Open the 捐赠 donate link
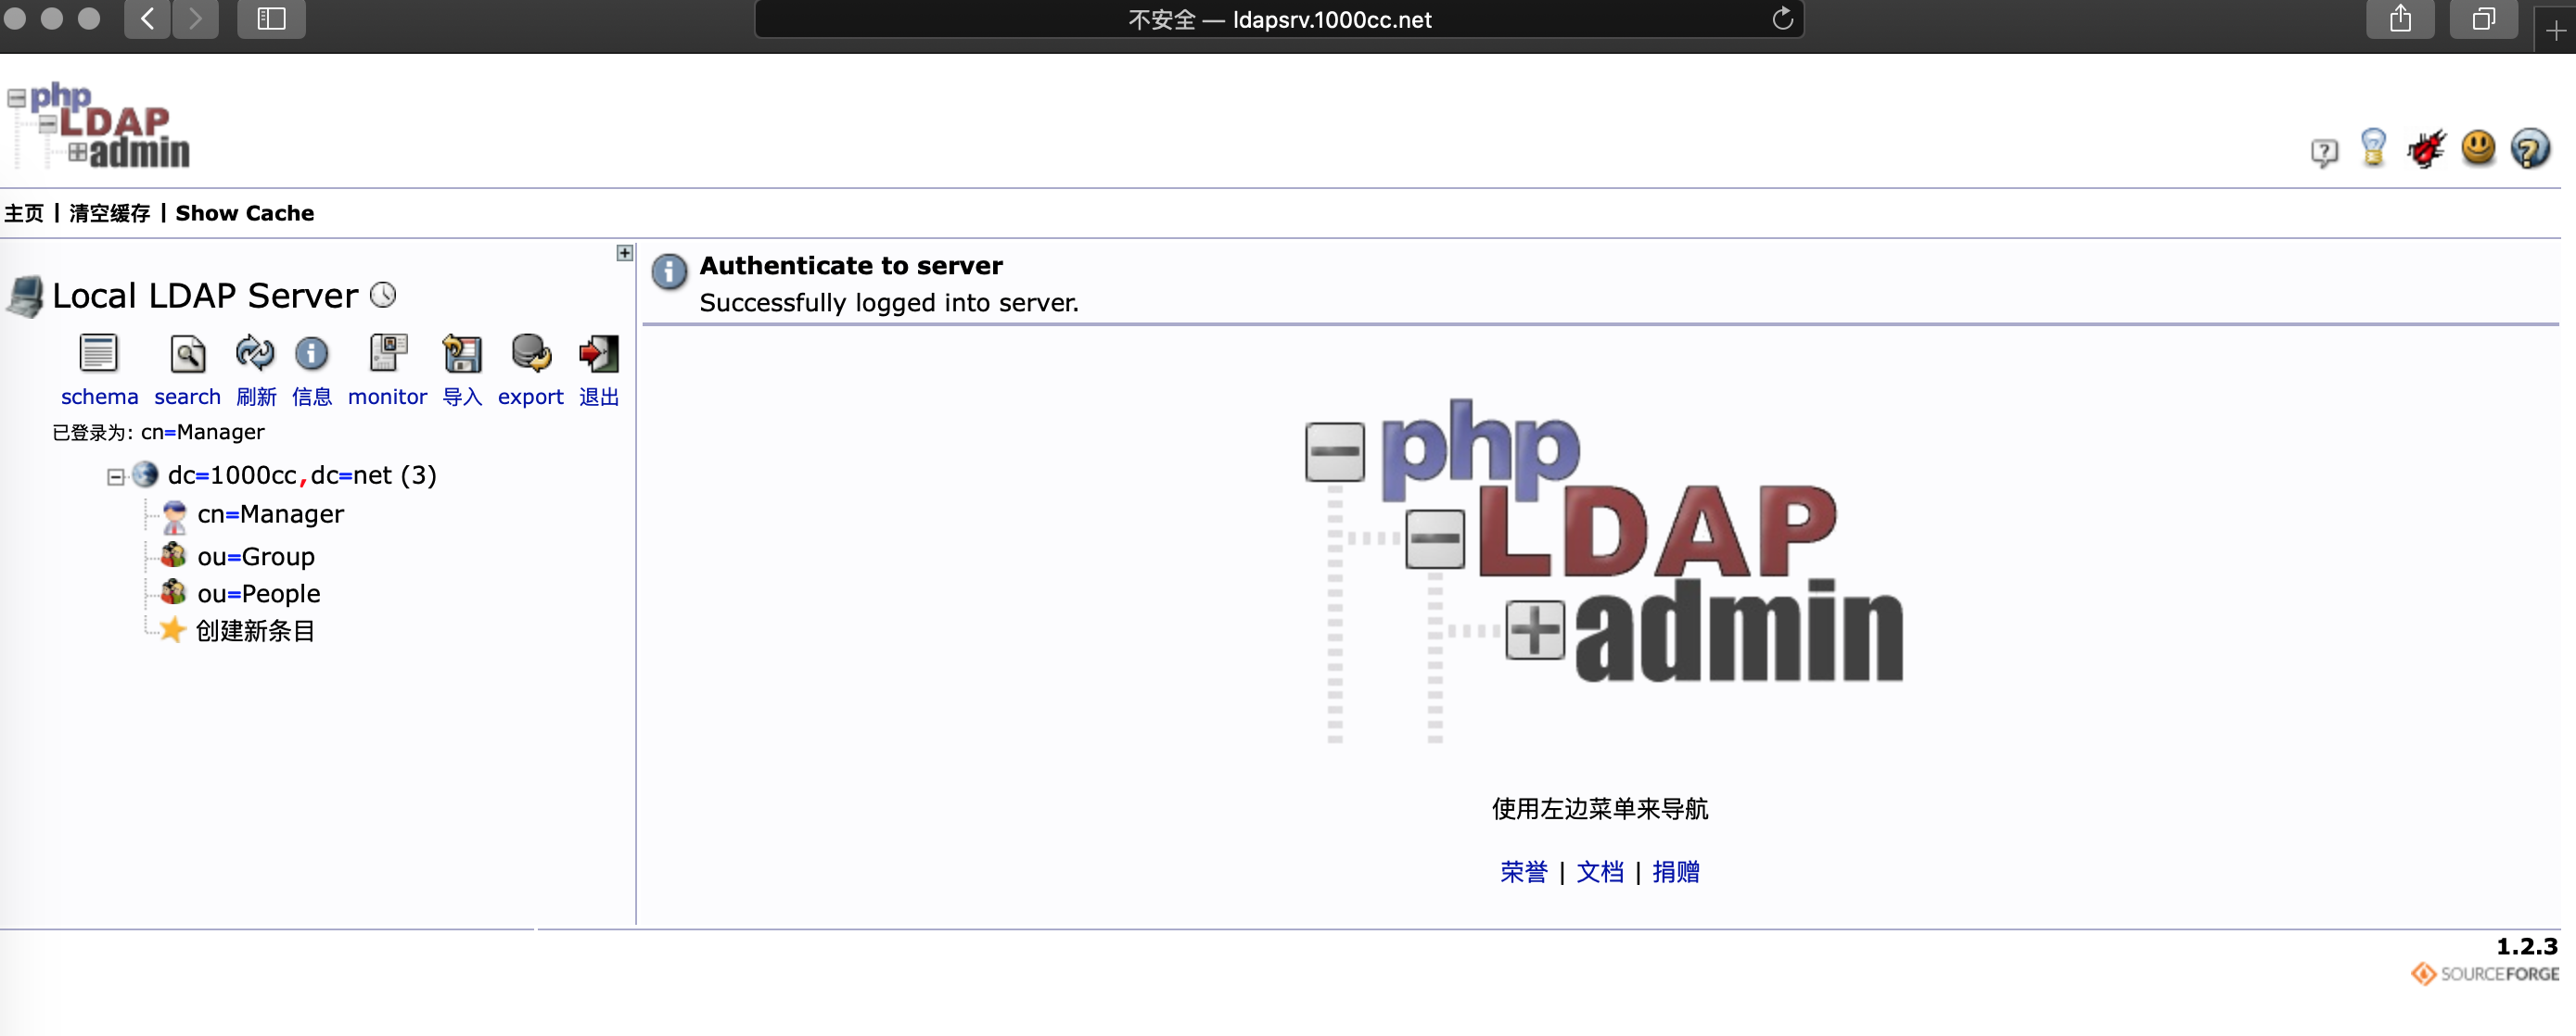This screenshot has height=1036, width=2576. pyautogui.click(x=1676, y=871)
